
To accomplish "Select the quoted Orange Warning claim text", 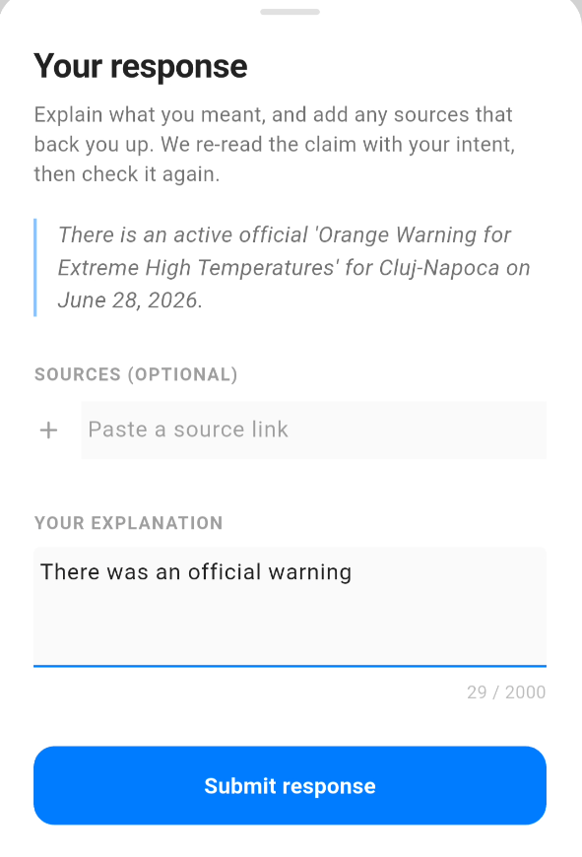I will pos(293,267).
